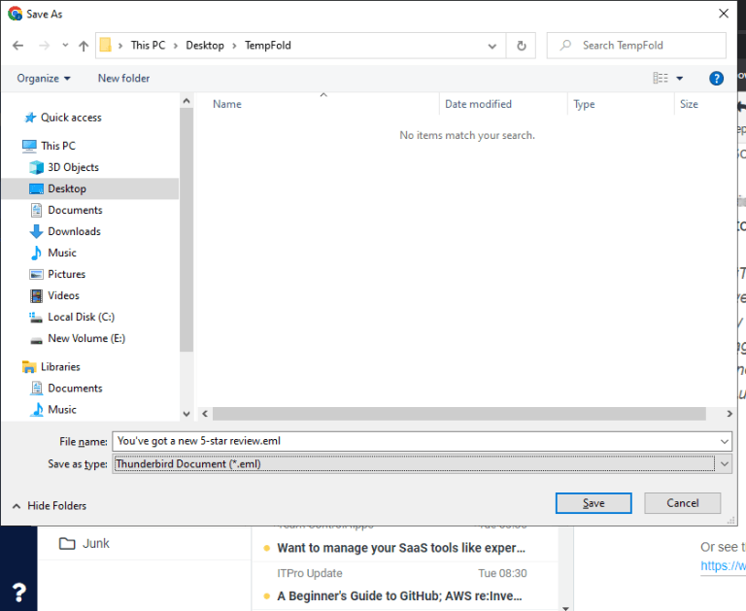The width and height of the screenshot is (746, 611).
Task: Go up one folder level
Action: click(84, 46)
